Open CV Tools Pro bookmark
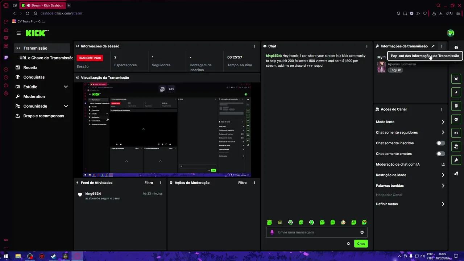 29,21
